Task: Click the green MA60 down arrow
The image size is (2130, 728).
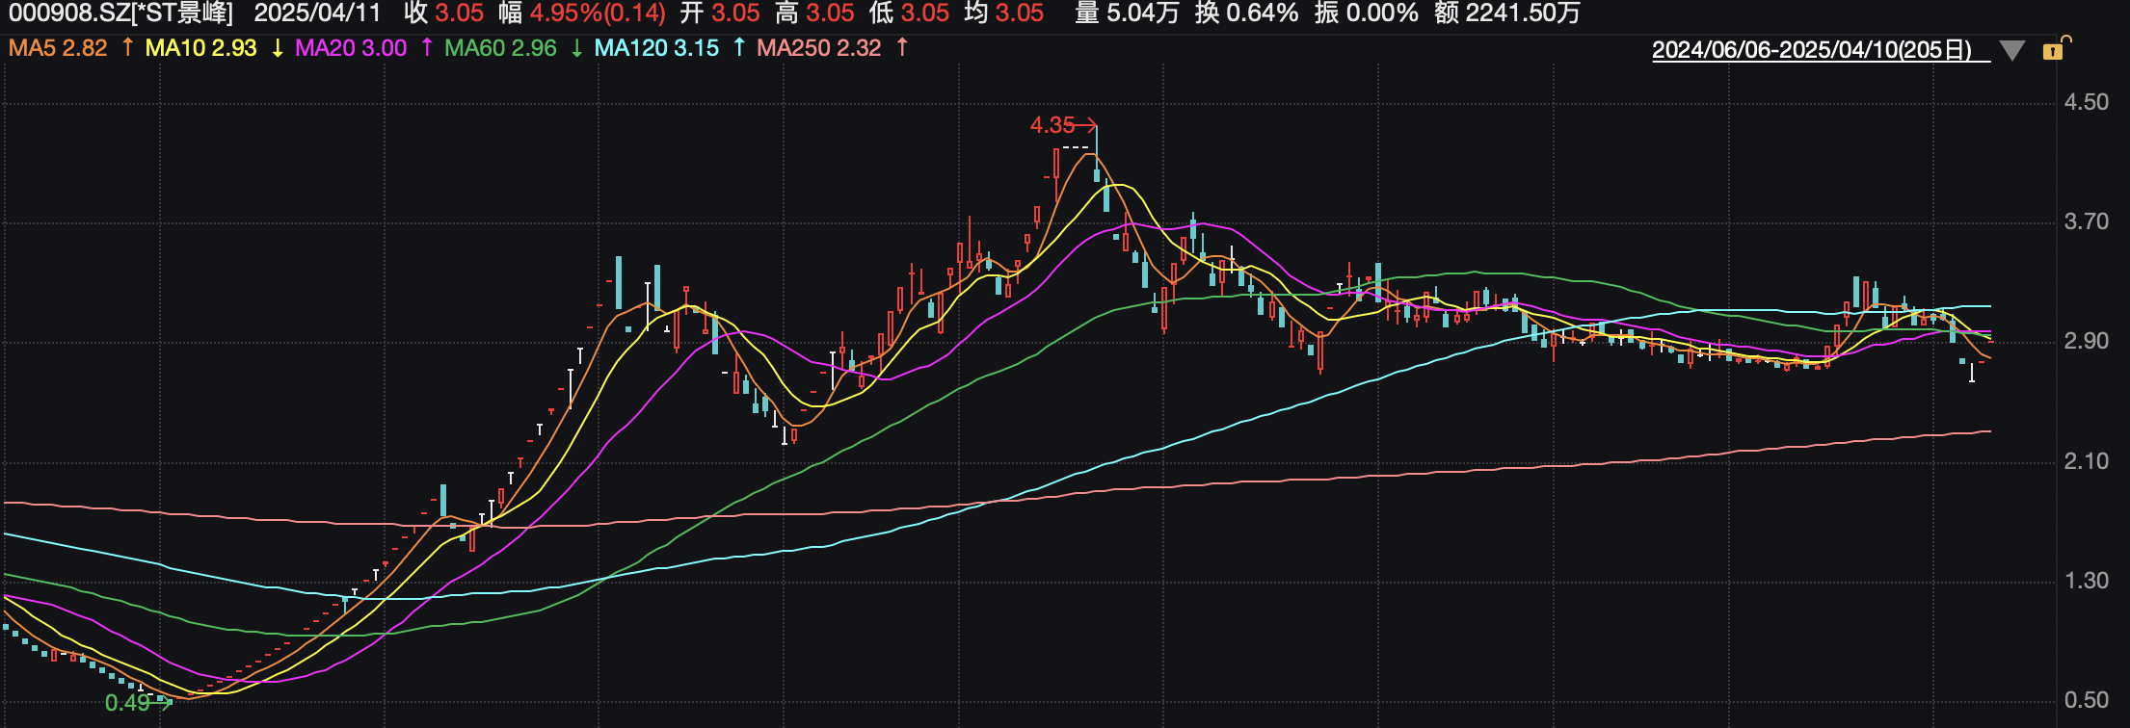Action: pos(576,48)
